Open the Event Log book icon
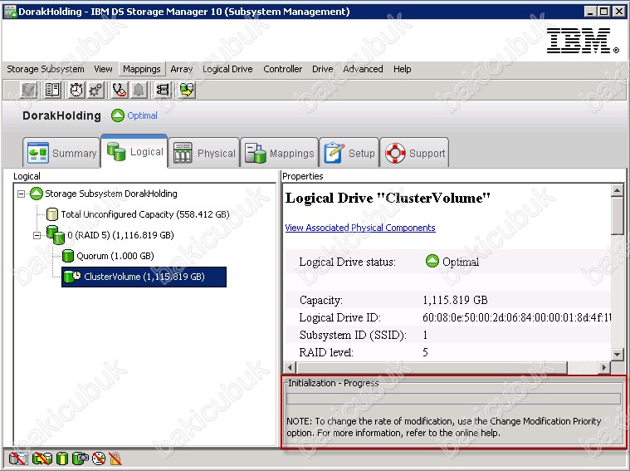 tap(52, 90)
